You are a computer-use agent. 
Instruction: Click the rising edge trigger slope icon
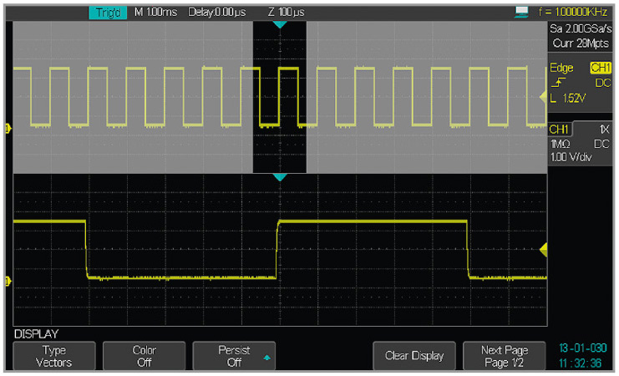click(557, 84)
